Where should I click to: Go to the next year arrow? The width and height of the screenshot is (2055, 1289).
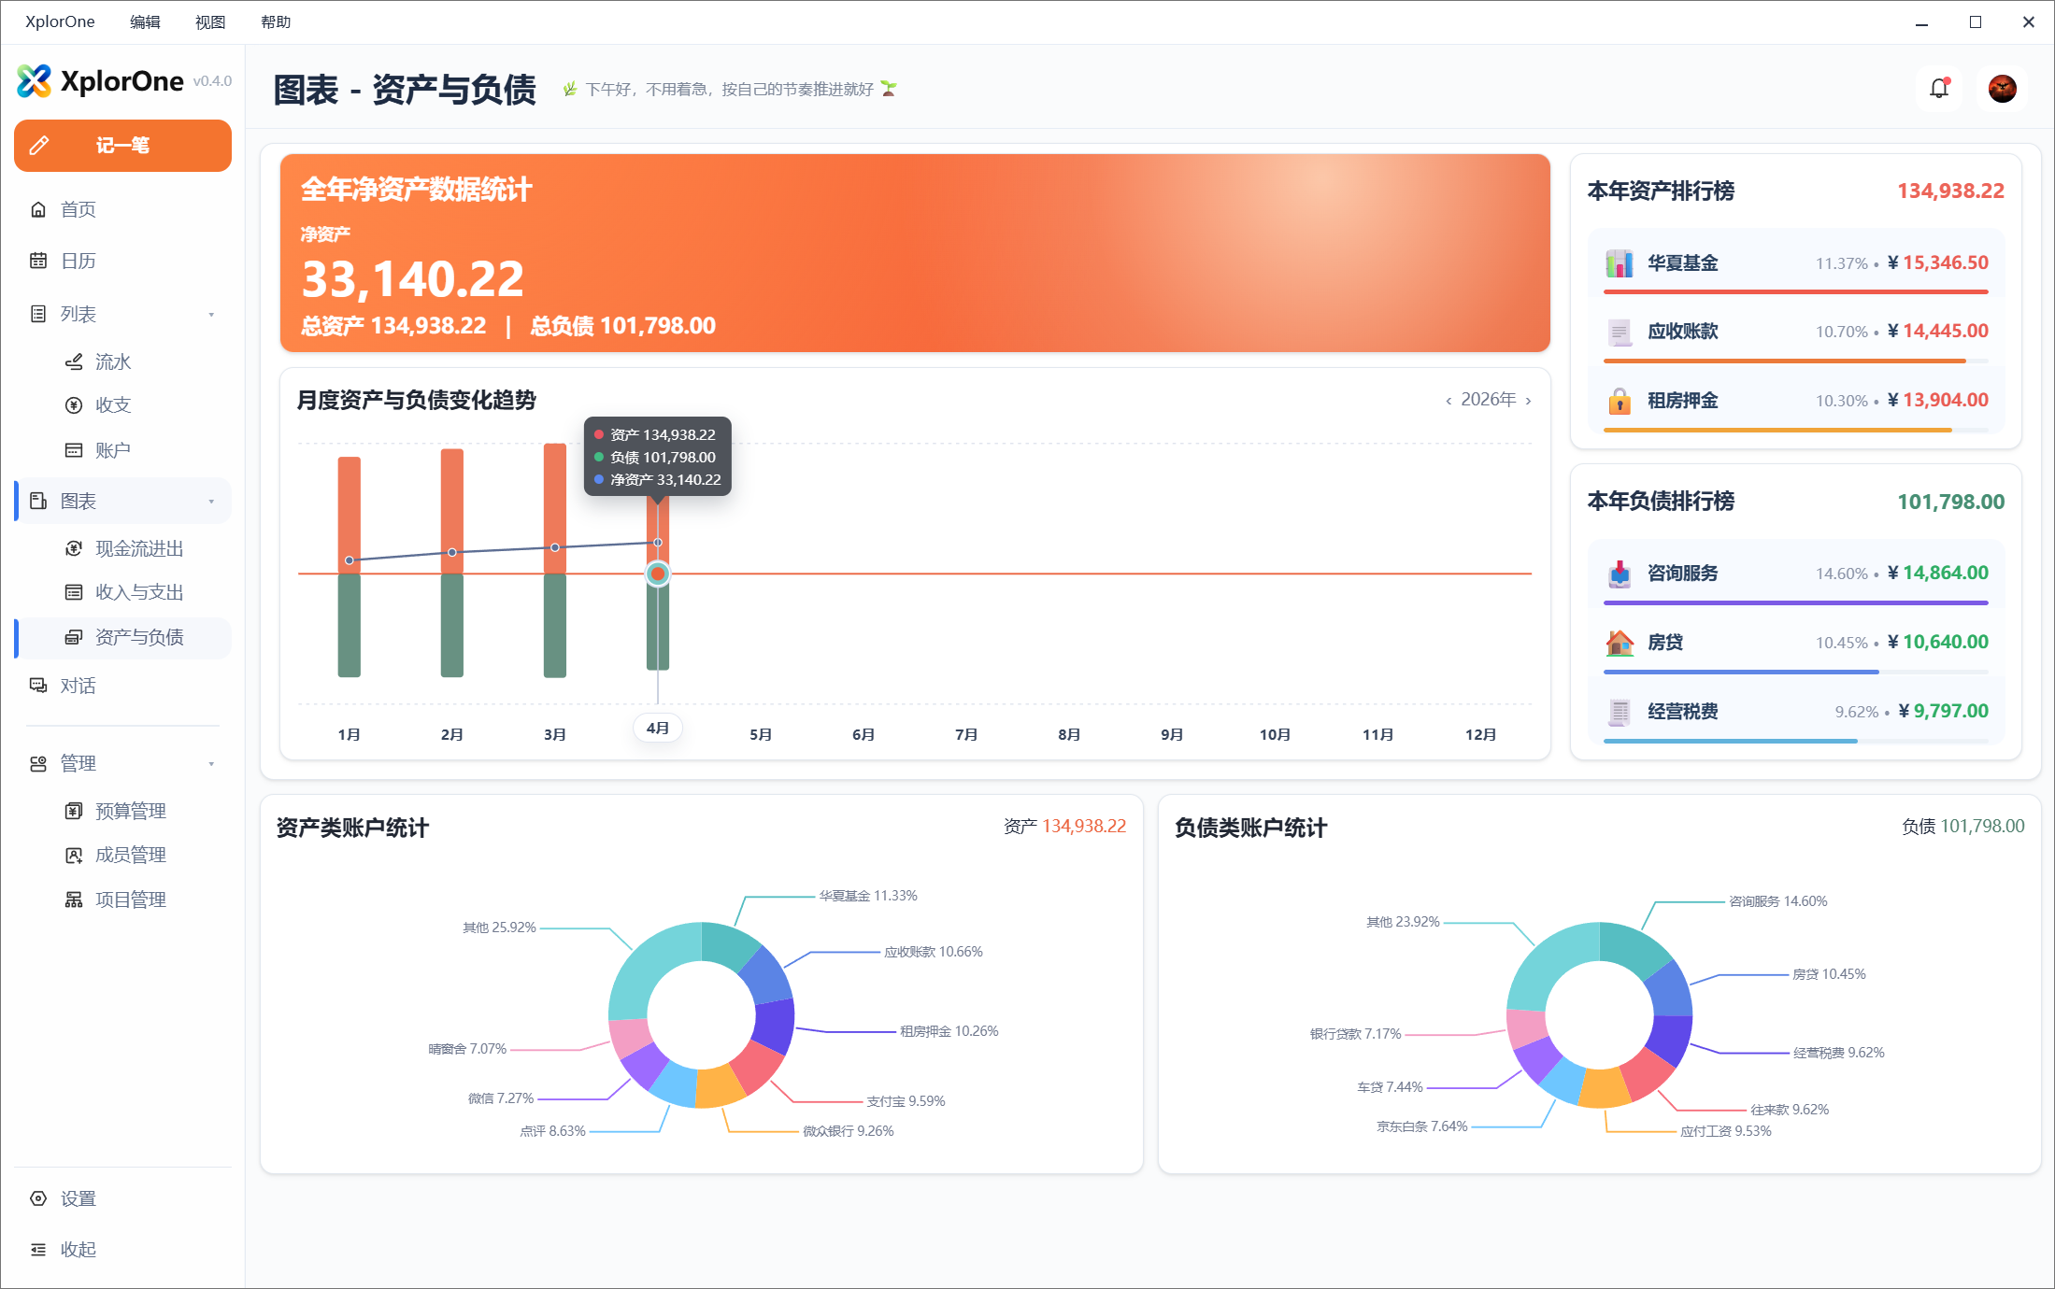1529,401
